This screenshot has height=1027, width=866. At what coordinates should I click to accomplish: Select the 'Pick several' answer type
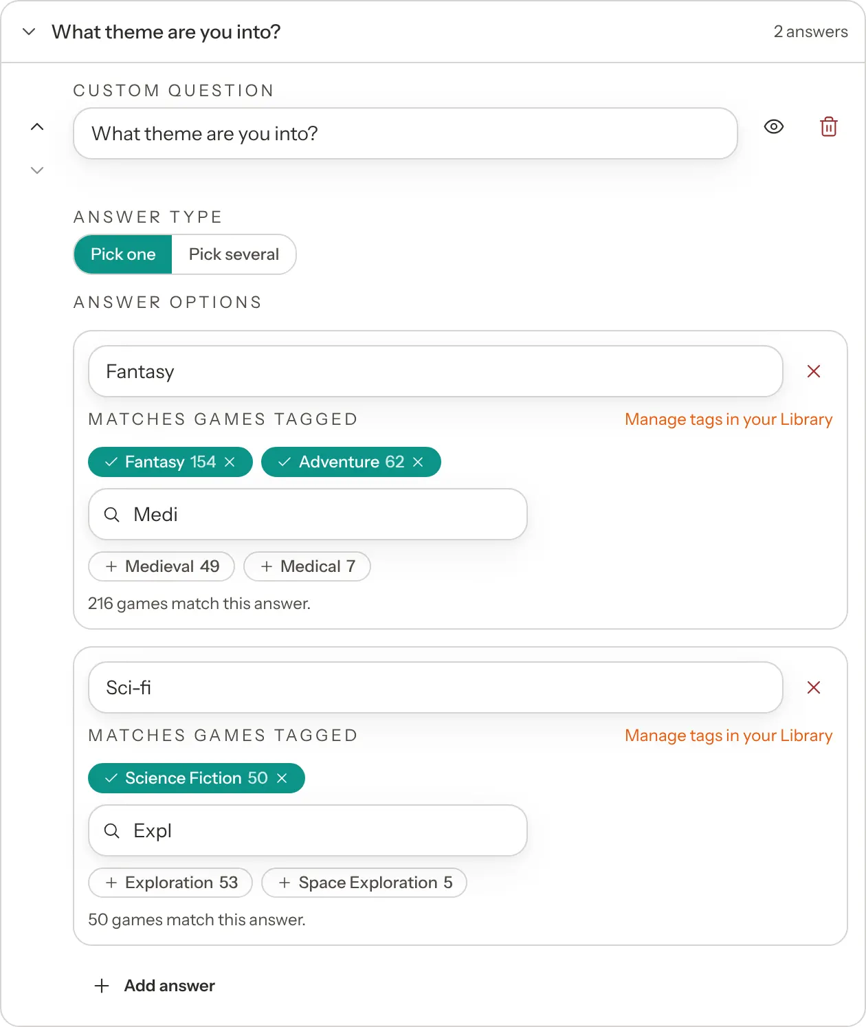[234, 254]
